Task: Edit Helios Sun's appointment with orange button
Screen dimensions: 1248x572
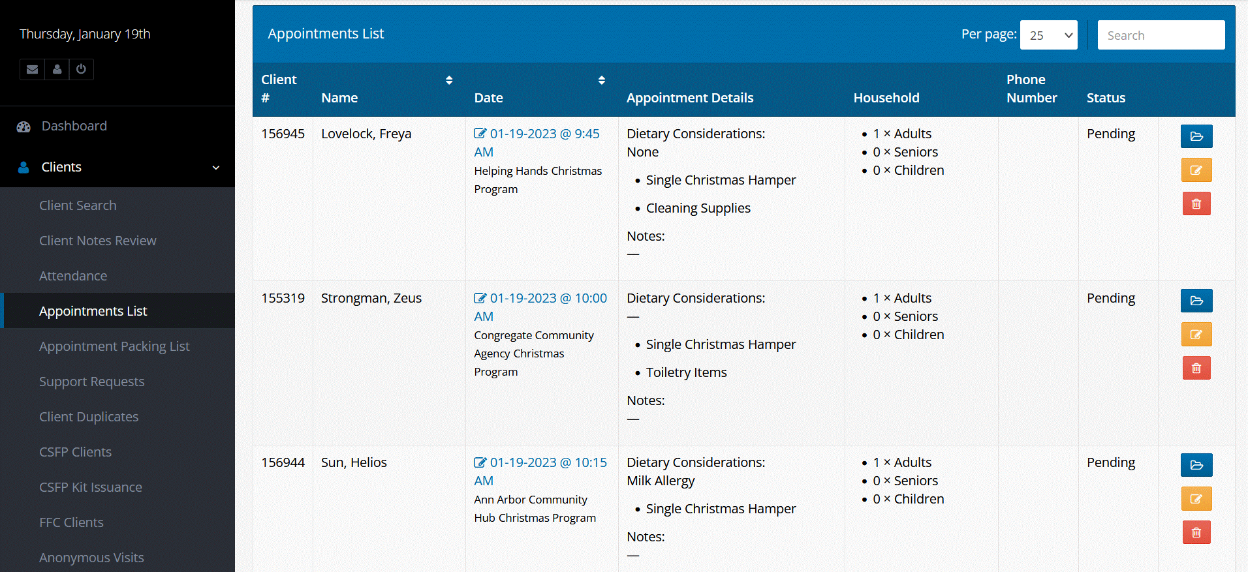Action: [1196, 499]
